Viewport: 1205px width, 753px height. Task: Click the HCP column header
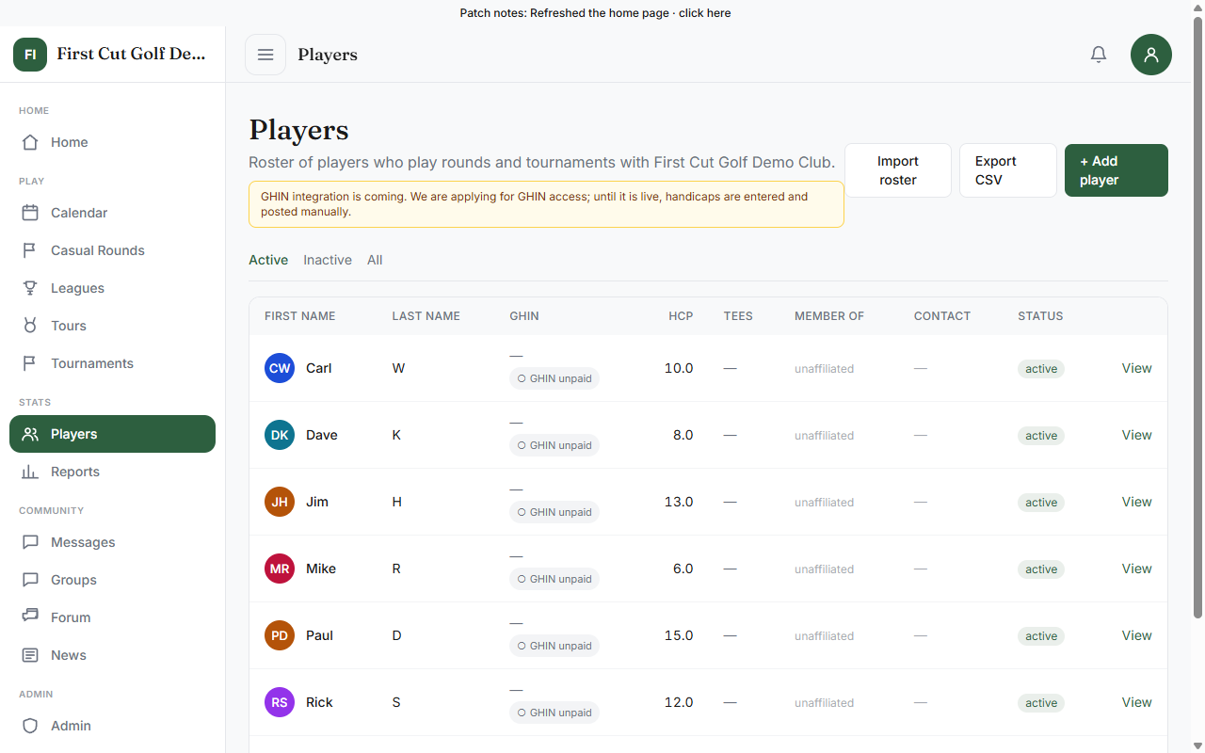681,316
